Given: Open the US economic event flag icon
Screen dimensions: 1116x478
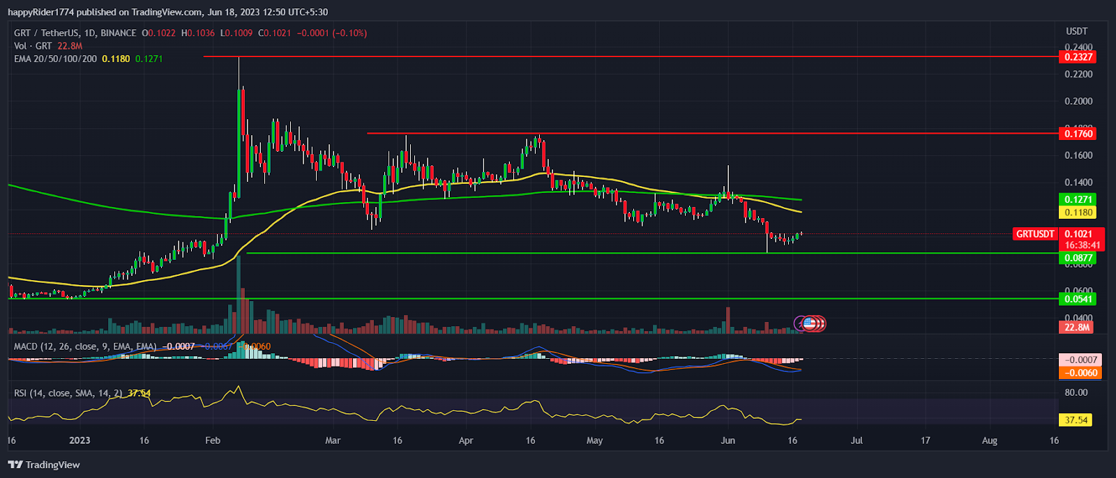Looking at the screenshot, I should 810,323.
